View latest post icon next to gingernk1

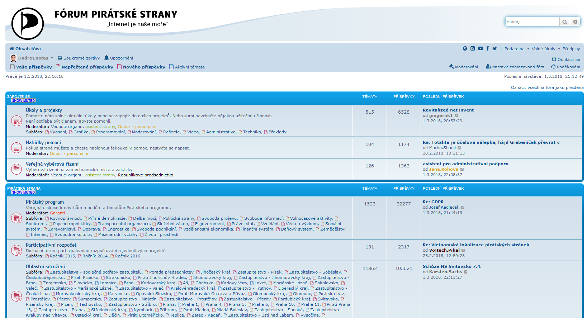point(456,116)
